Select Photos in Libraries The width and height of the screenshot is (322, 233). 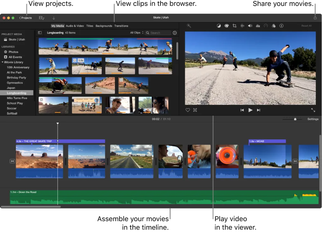pyautogui.click(x=13, y=52)
